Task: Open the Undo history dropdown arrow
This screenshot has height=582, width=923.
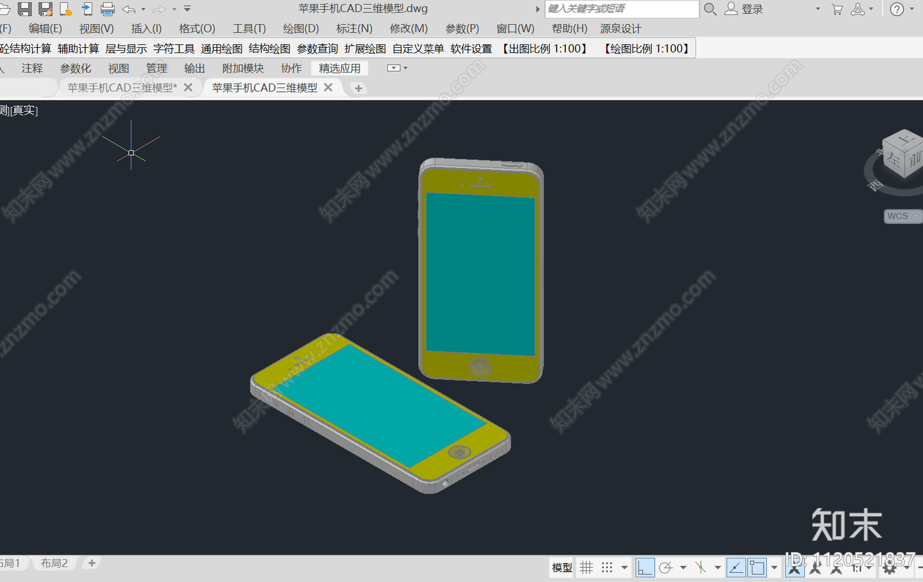Action: 143,9
